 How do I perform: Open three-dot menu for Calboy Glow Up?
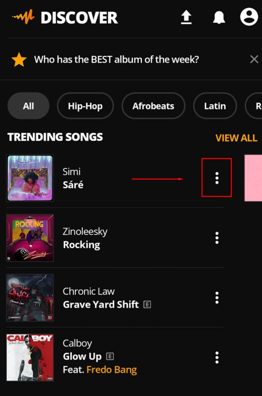[x=217, y=357]
